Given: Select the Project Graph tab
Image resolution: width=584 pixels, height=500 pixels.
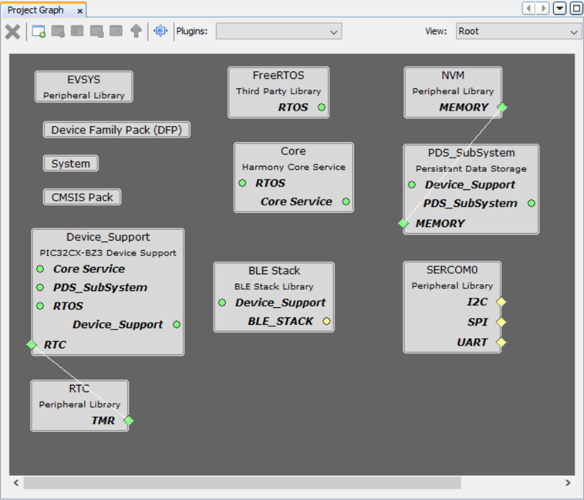Looking at the screenshot, I should (x=36, y=10).
